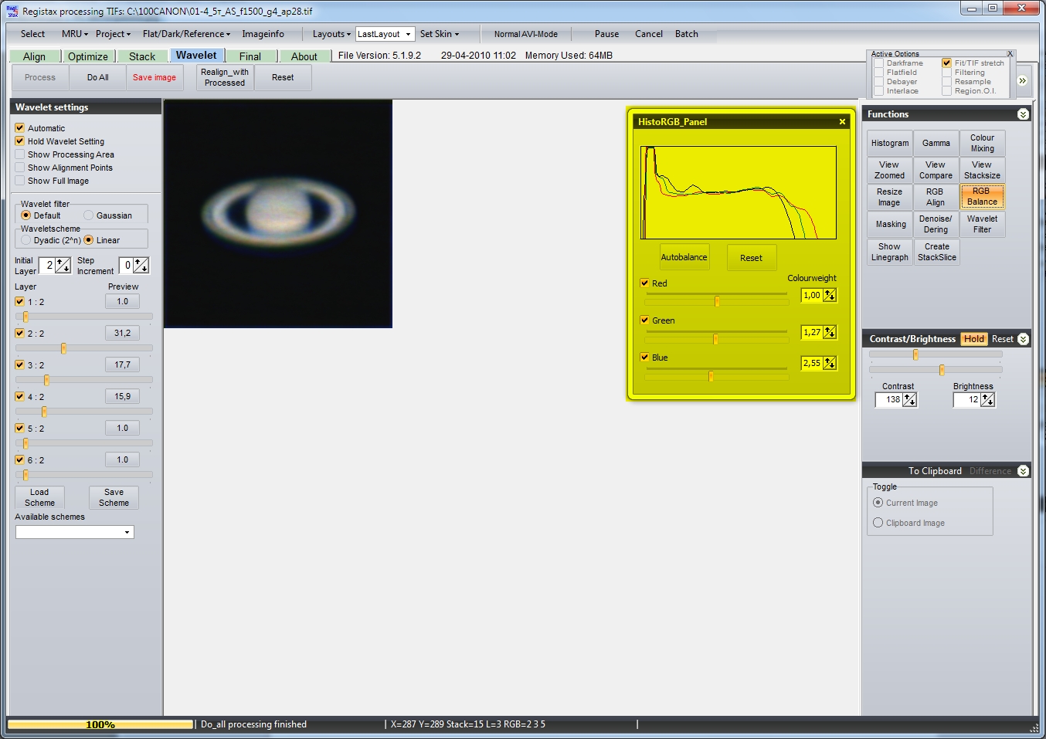Close the HistoRGB_Panel with its X icon
This screenshot has height=739, width=1046.
point(842,122)
